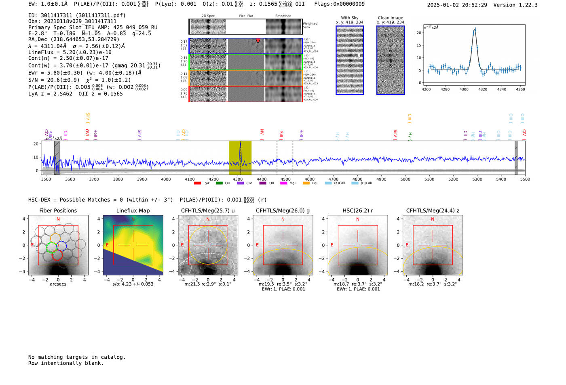Viewport: 566px width, 385px height.
Task: Select the Obs: 20210118v029_3011417311 line
Action: click(72, 21)
